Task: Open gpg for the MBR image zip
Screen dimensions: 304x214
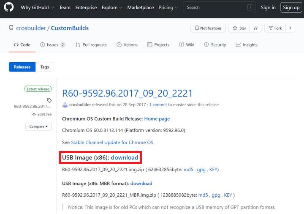Action: tap(216, 195)
